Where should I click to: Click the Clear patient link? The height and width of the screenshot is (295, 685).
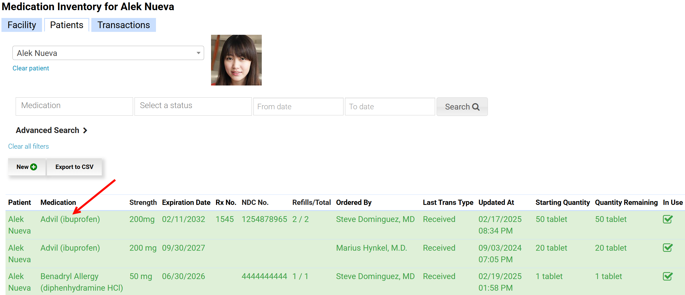click(x=31, y=68)
